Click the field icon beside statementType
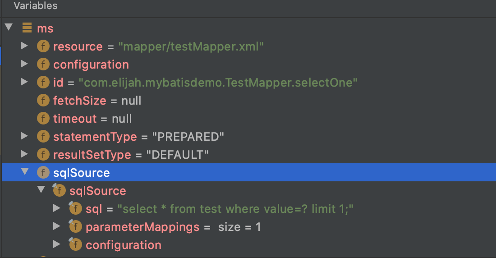496x258 pixels. 43,137
